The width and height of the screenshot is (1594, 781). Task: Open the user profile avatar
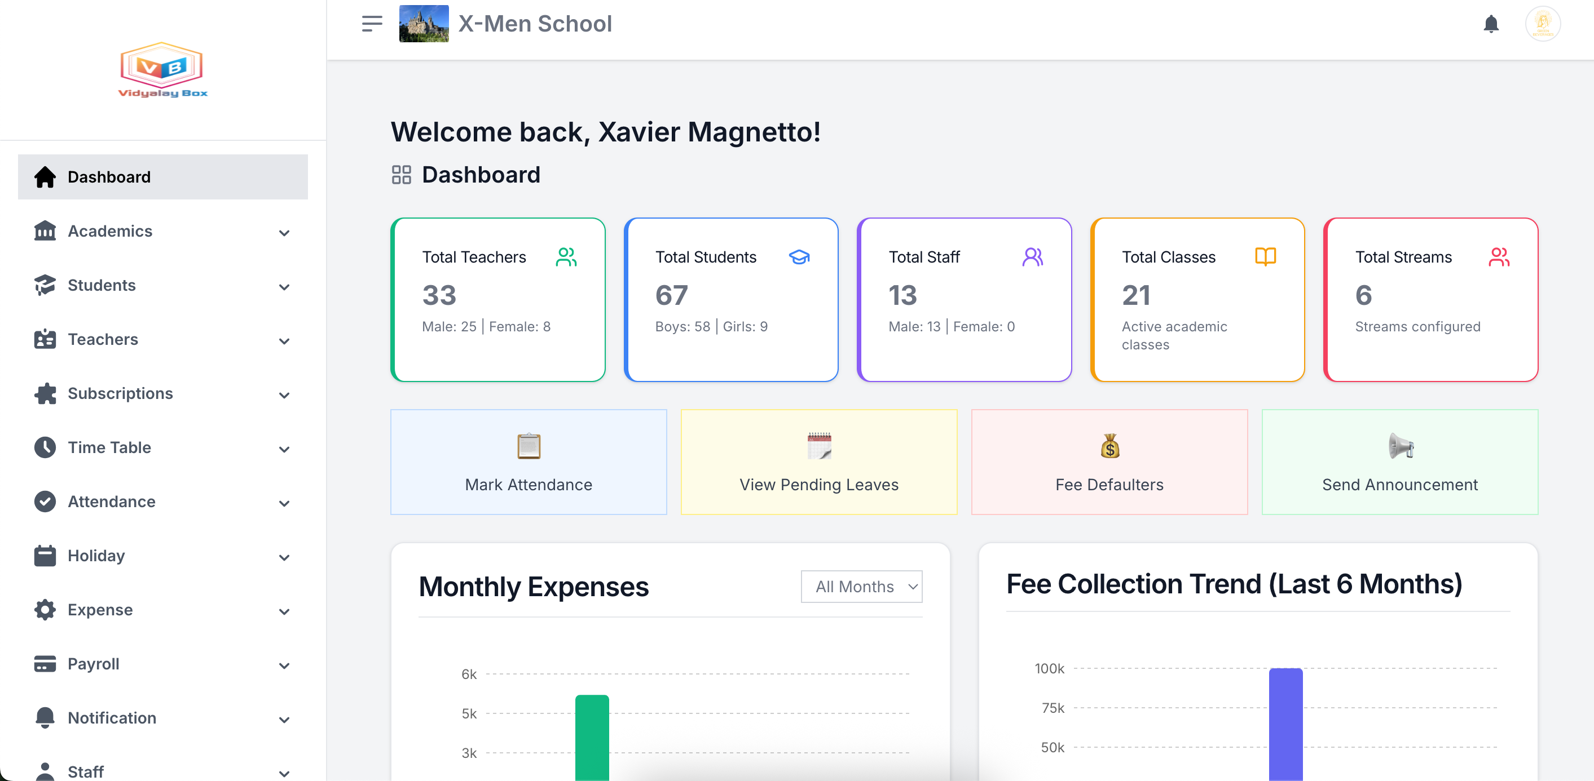pos(1543,24)
